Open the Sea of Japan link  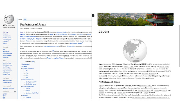coord(164,67)
